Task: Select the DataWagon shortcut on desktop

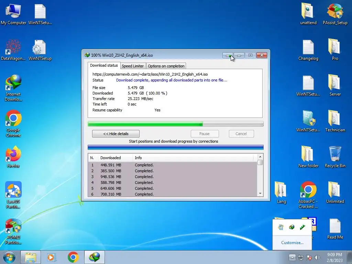Action: pyautogui.click(x=13, y=50)
